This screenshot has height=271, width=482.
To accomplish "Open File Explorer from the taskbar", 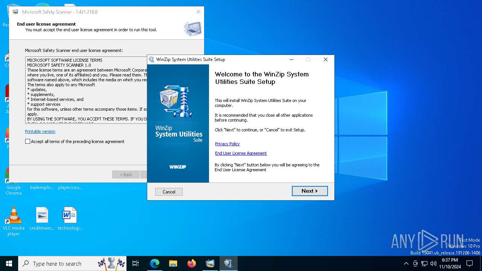I will [x=173, y=263].
